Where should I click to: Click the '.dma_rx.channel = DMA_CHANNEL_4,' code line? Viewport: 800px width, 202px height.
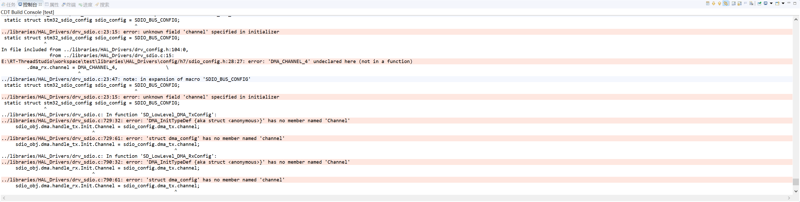pos(72,67)
